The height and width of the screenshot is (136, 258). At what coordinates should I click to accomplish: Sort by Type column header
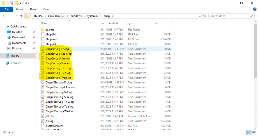[131, 23]
